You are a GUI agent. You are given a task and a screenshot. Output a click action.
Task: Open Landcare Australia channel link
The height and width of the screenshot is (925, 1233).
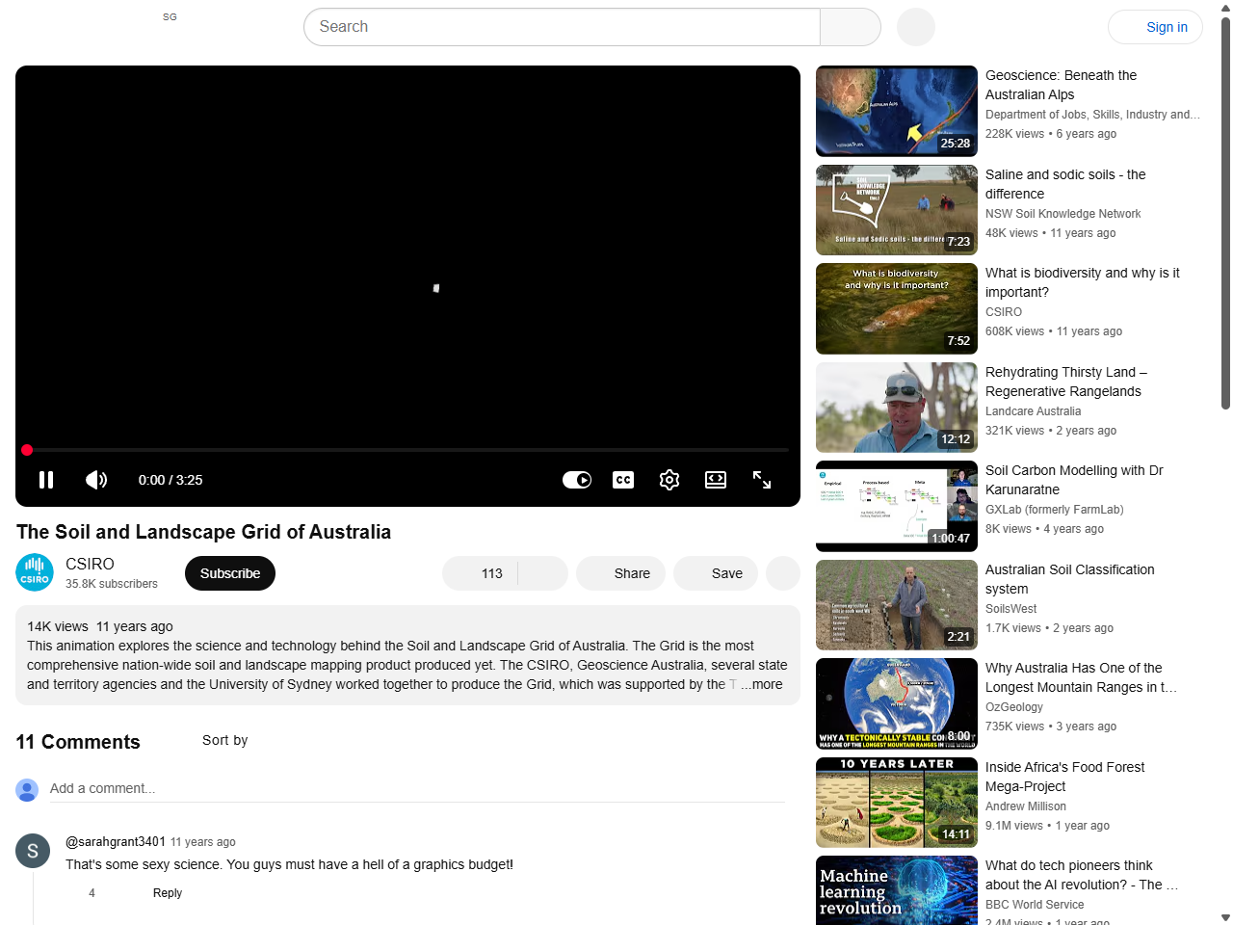click(1033, 411)
